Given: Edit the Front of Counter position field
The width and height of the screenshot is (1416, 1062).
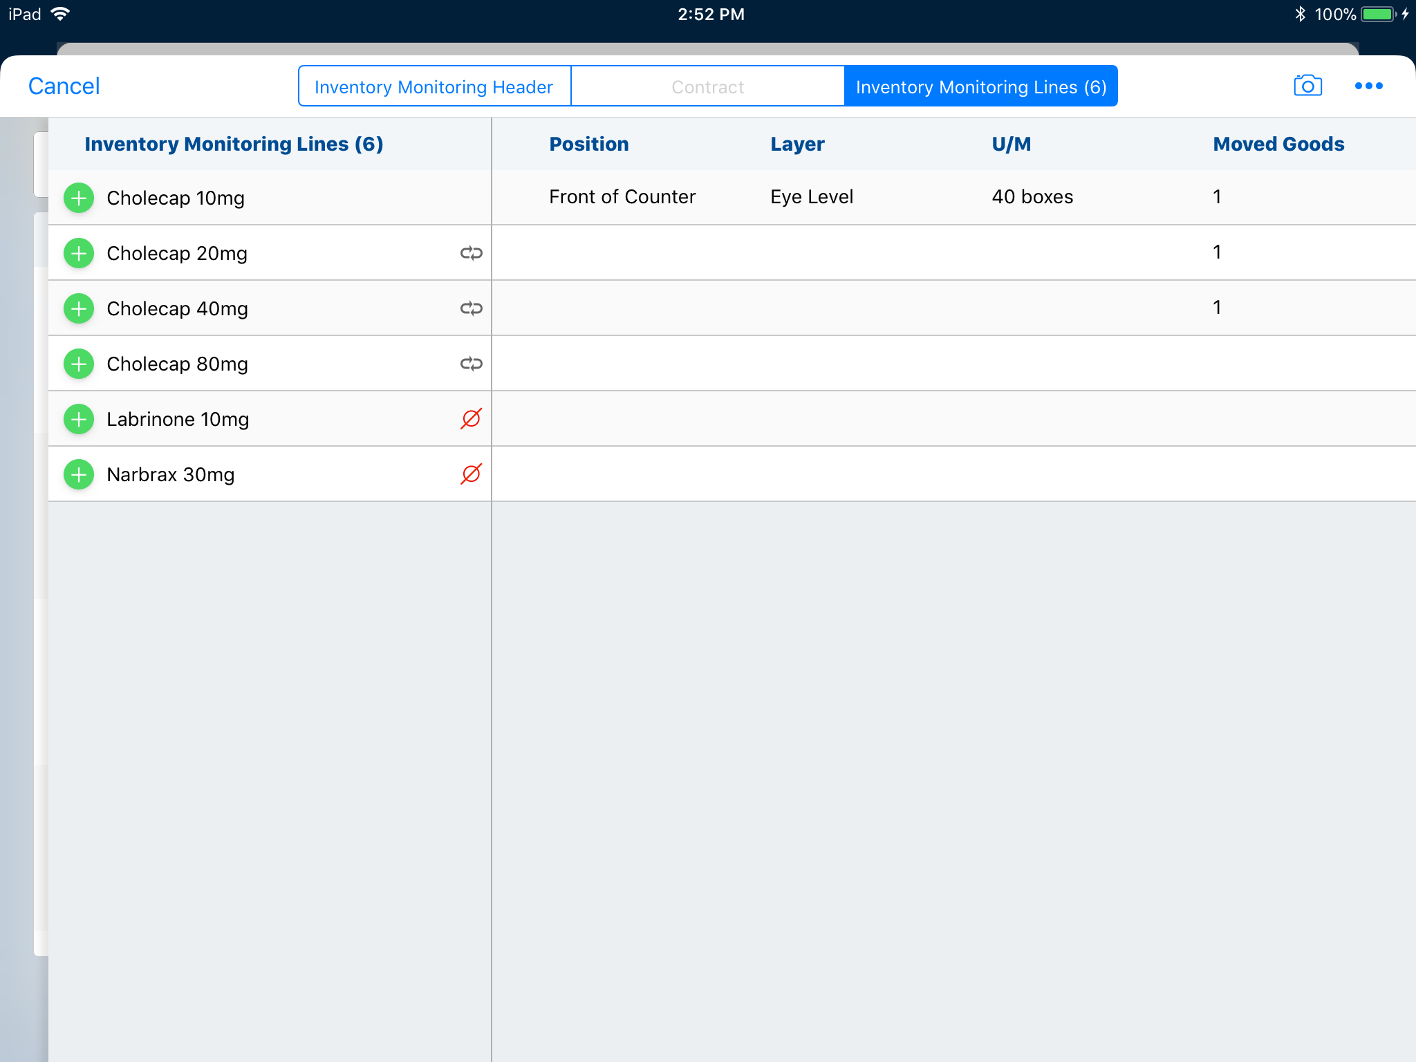Looking at the screenshot, I should 622,197.
